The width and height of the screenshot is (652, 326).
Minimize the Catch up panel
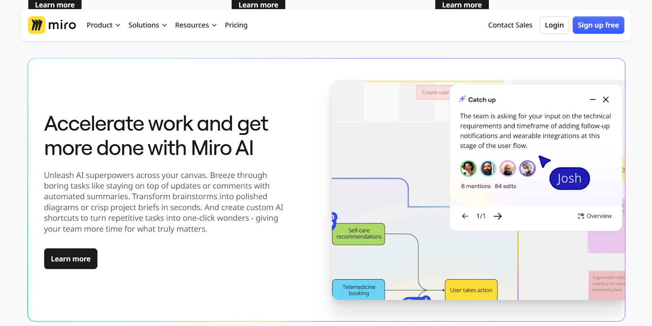coord(593,99)
